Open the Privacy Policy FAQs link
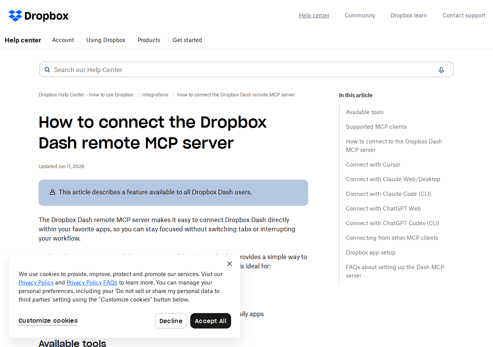The height and width of the screenshot is (347, 493). pyautogui.click(x=92, y=283)
